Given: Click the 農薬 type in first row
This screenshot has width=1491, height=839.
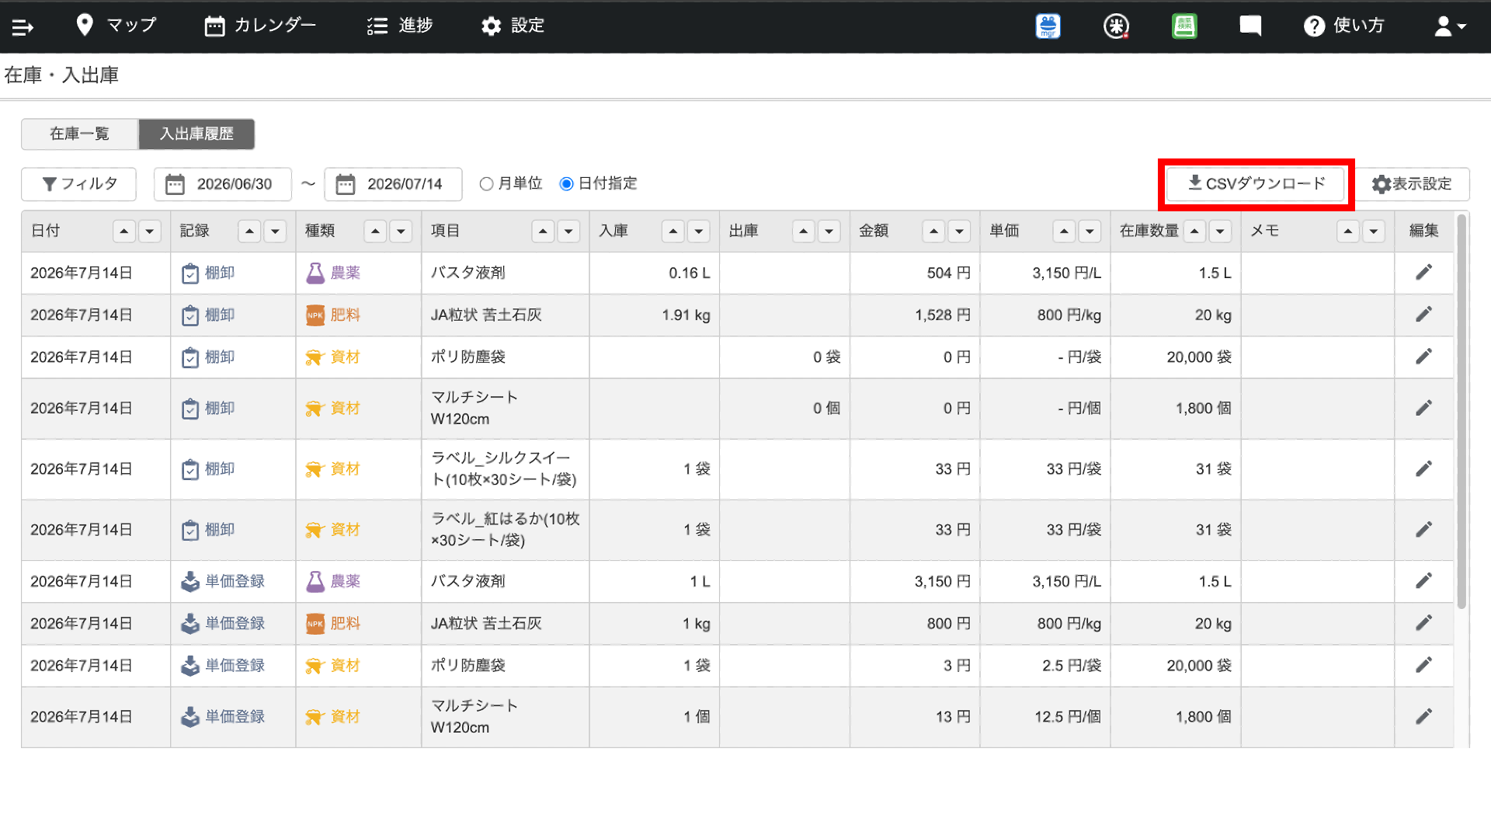Looking at the screenshot, I should click(x=333, y=273).
